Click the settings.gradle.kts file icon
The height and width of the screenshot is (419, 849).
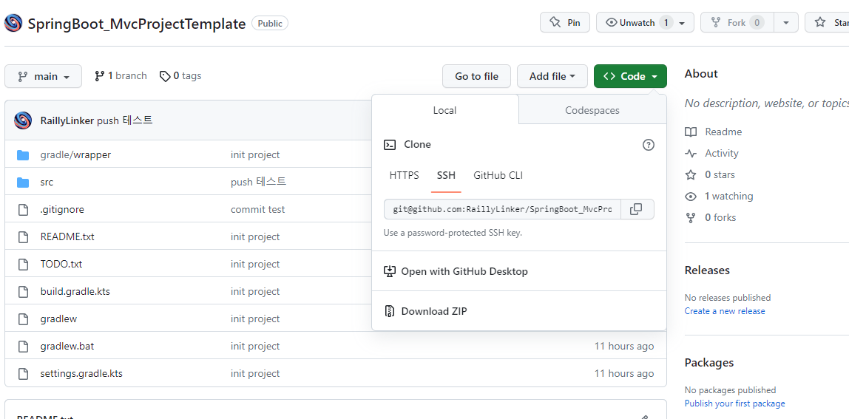(23, 373)
